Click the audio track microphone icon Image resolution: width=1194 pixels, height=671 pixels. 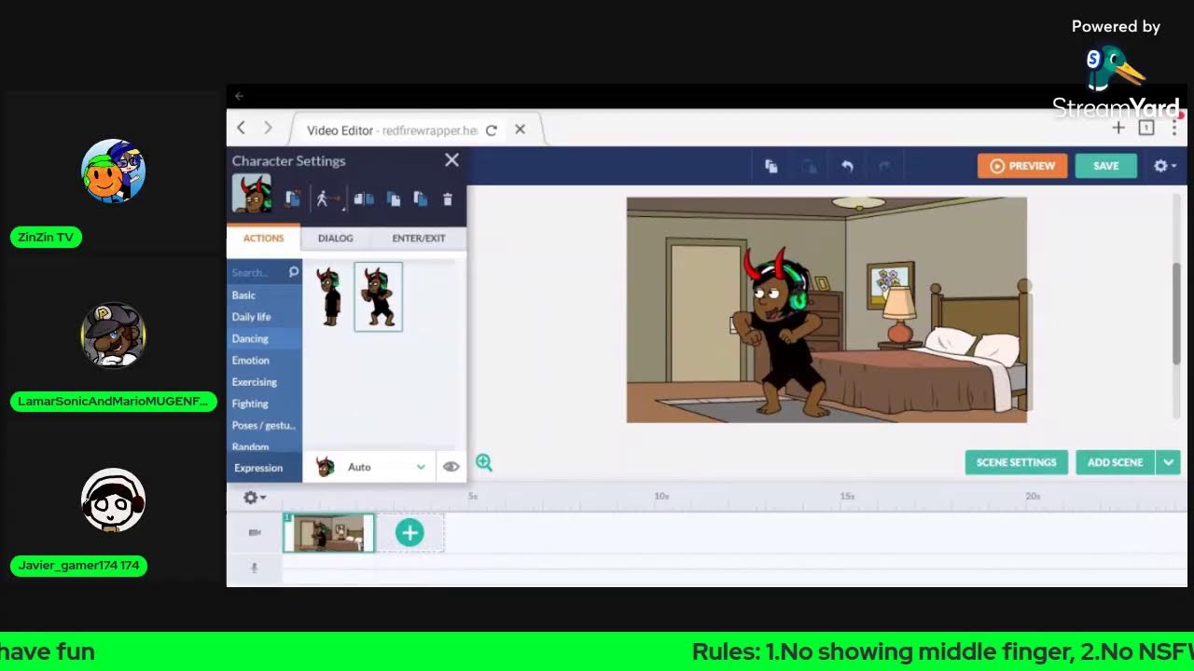255,568
